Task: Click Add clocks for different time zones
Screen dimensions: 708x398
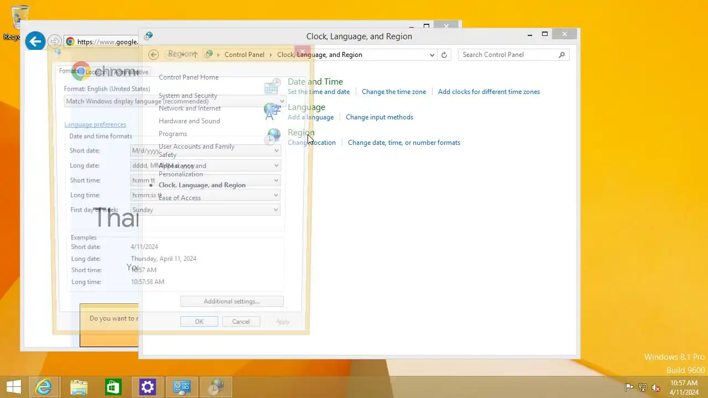Action: (489, 92)
